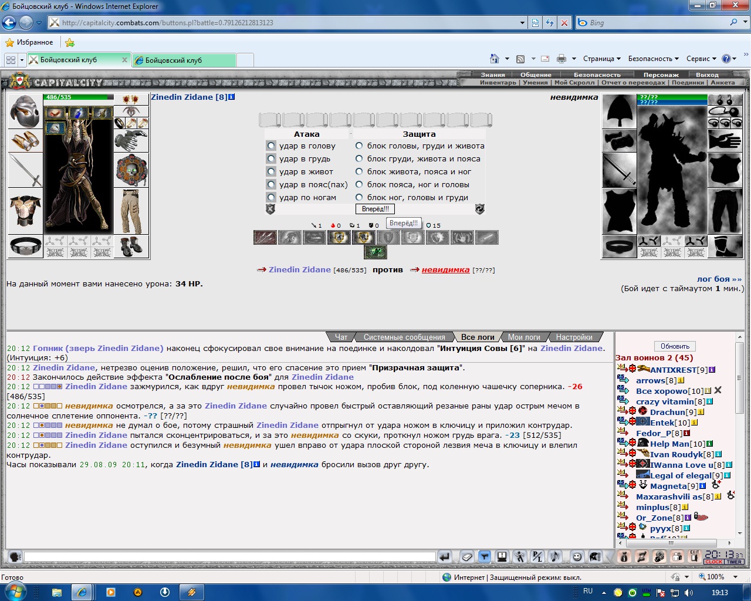
Task: Click the EXIT icon in bottom bar
Action: click(695, 556)
